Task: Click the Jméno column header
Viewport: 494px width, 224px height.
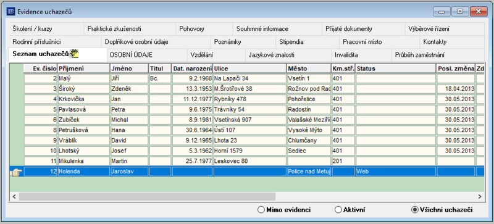Action: pos(129,68)
